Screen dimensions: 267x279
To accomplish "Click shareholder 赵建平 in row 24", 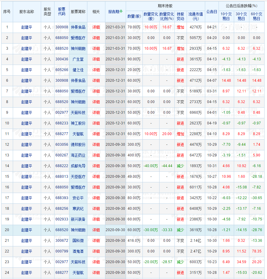I will (27, 273).
